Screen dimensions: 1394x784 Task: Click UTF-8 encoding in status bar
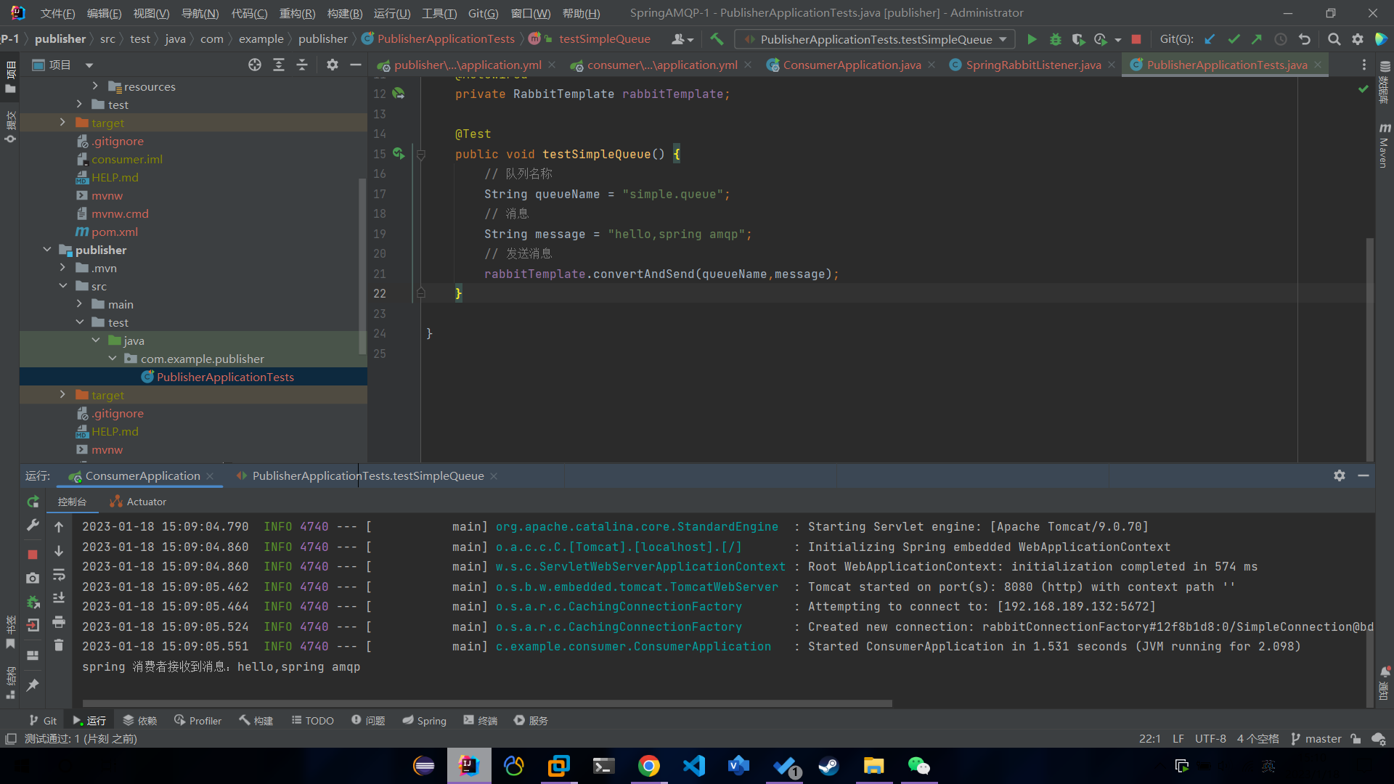[1210, 739]
